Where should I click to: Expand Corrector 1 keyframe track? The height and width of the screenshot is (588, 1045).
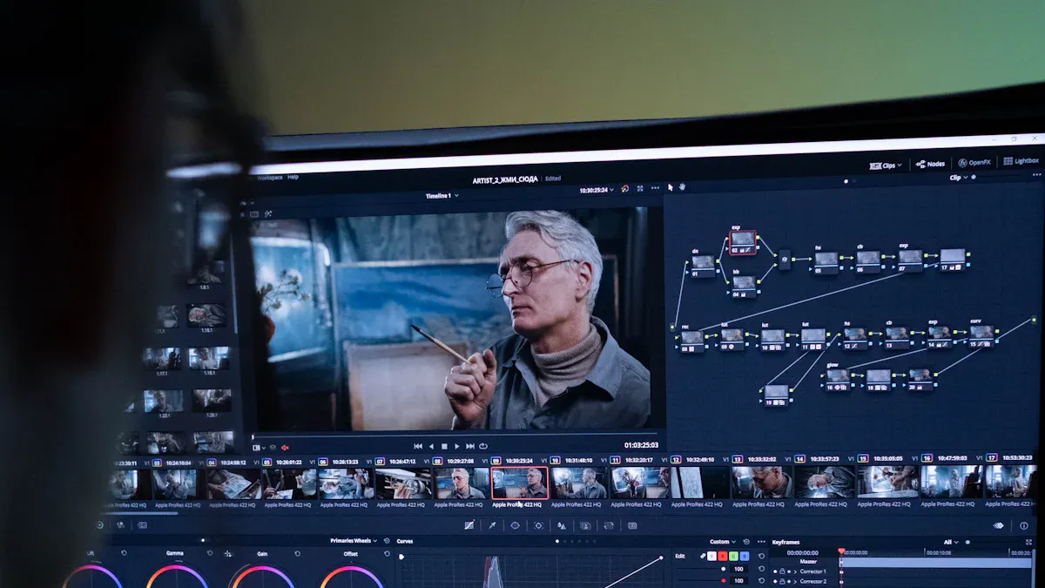tap(795, 571)
